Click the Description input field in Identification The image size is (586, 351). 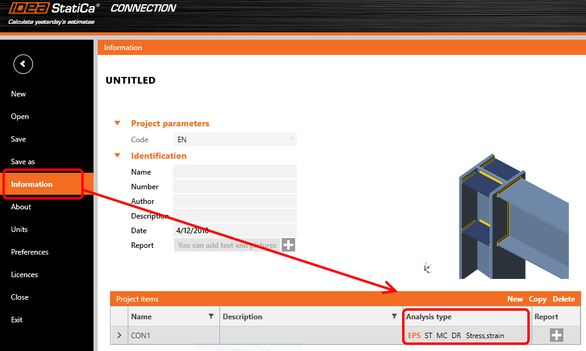coord(235,215)
